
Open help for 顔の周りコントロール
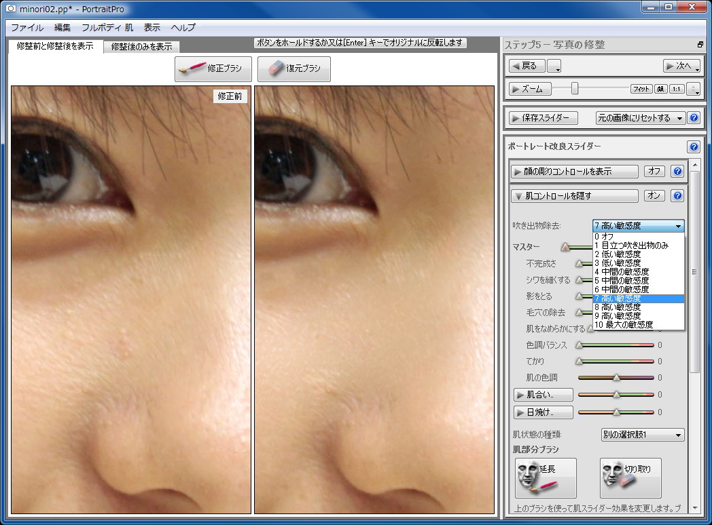pos(677,172)
